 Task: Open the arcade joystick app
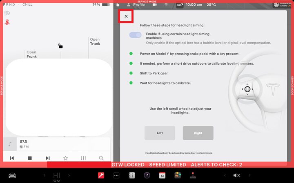click(x=193, y=175)
